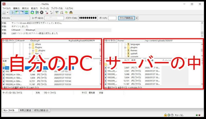The image size is (206, 119).
Task: Click the disconnect from server icon
Action: click(x=47, y=12)
